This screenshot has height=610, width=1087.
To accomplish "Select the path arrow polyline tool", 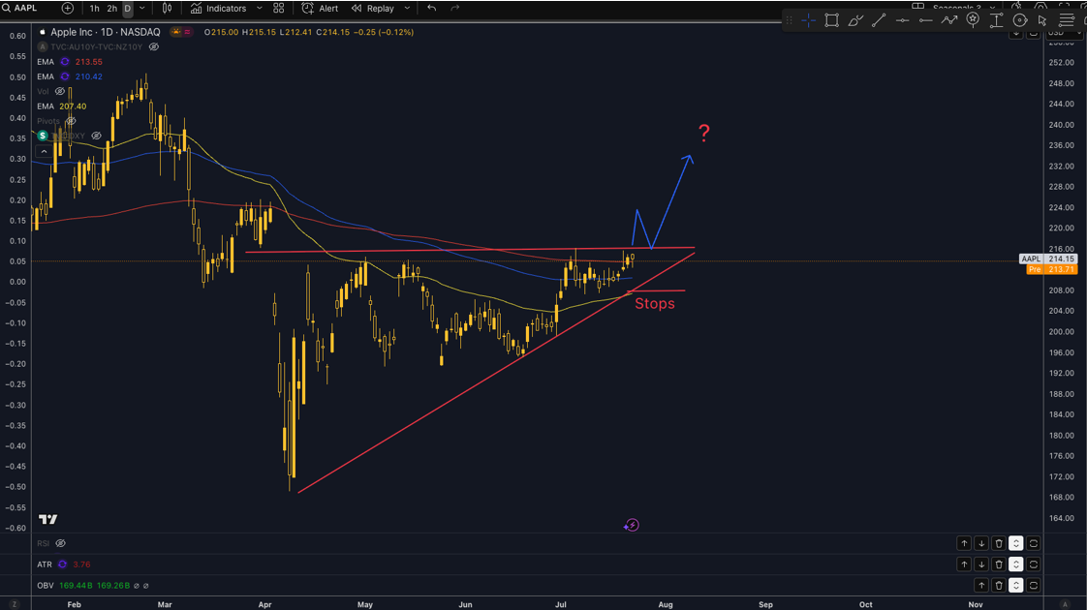I will click(x=949, y=20).
